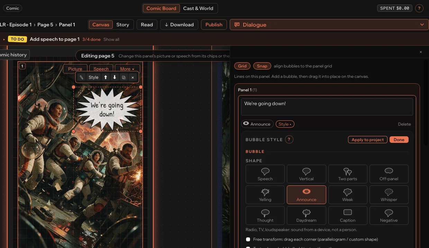
Task: Open the More dropdown on panel
Action: pos(127,69)
